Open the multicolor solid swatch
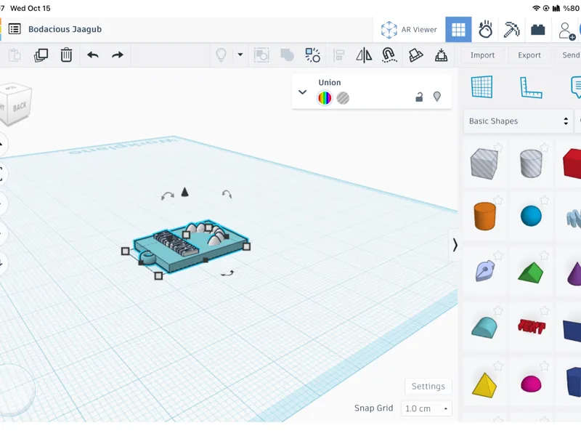The height and width of the screenshot is (436, 581). (x=325, y=98)
